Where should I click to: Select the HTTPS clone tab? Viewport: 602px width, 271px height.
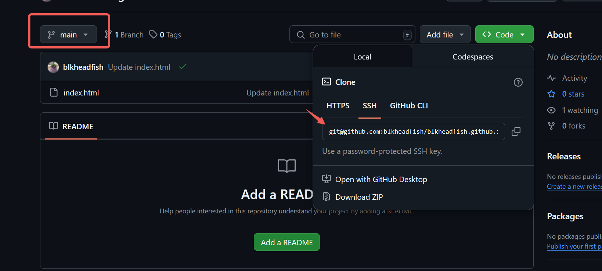click(338, 106)
